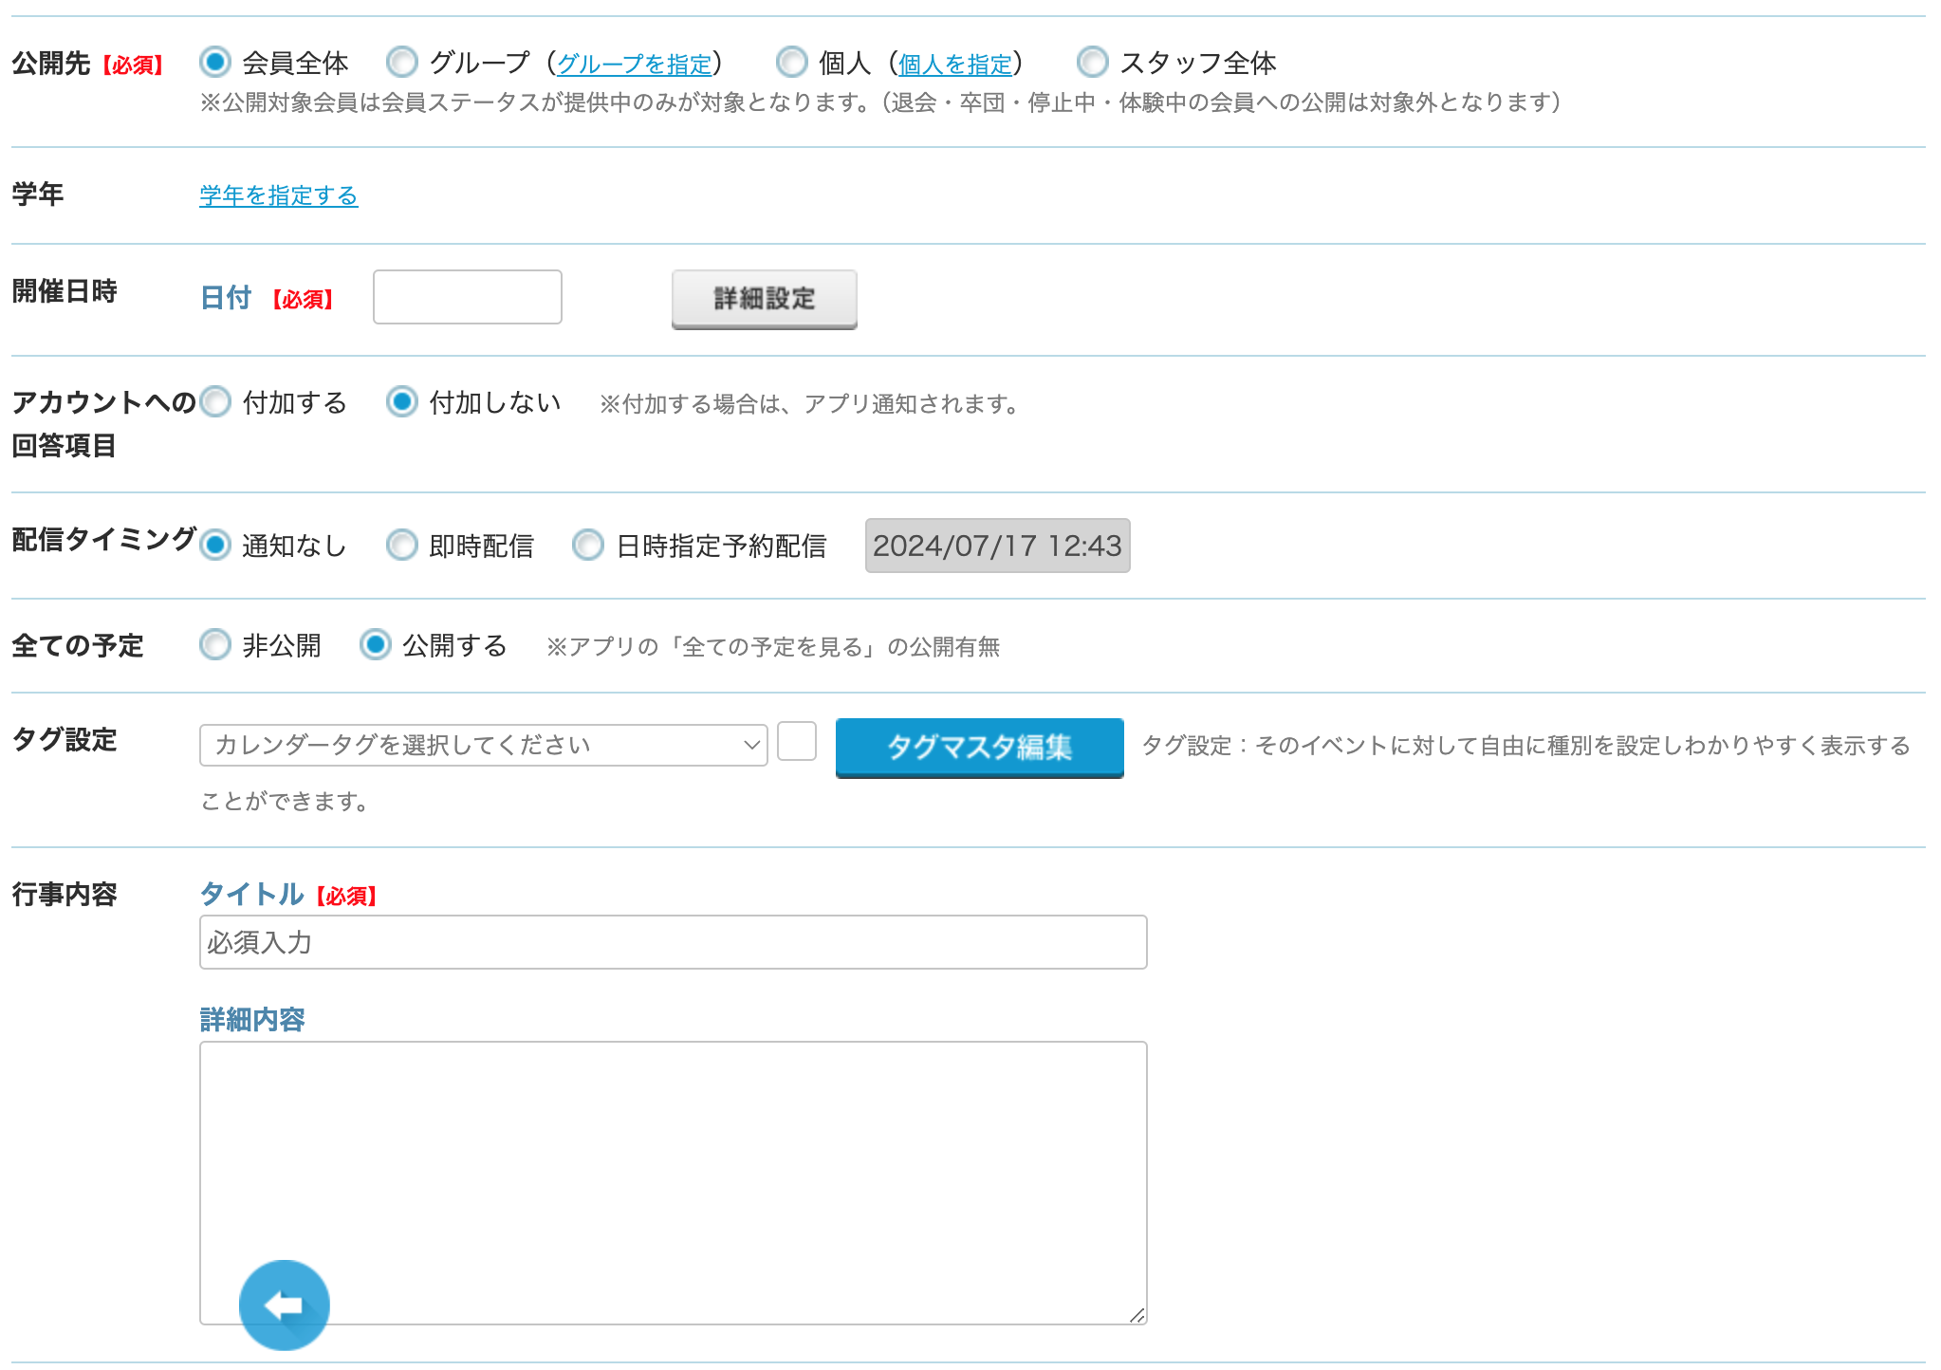Screen dimensions: 1941x1370
Task: Select 日時指定予約配信 radio option
Action: tap(588, 545)
